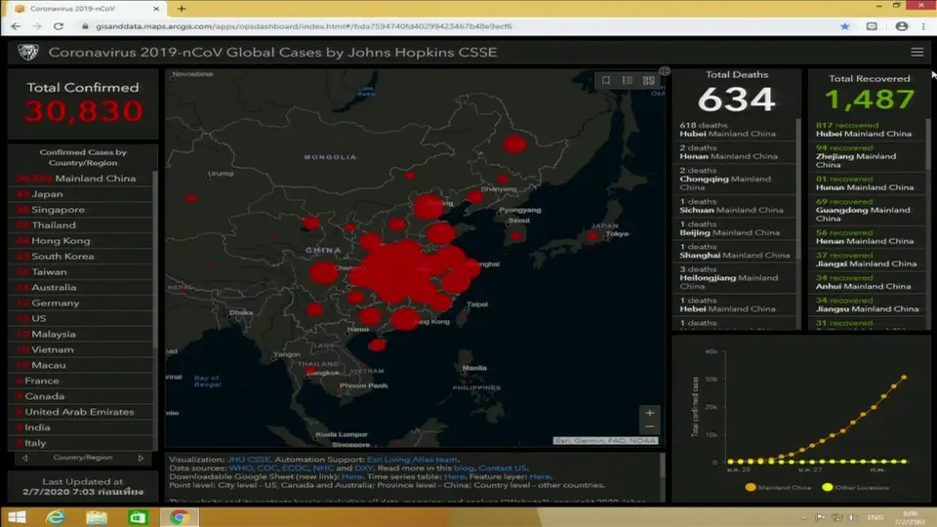
Task: Click the country list scrollbar
Action: (x=155, y=260)
